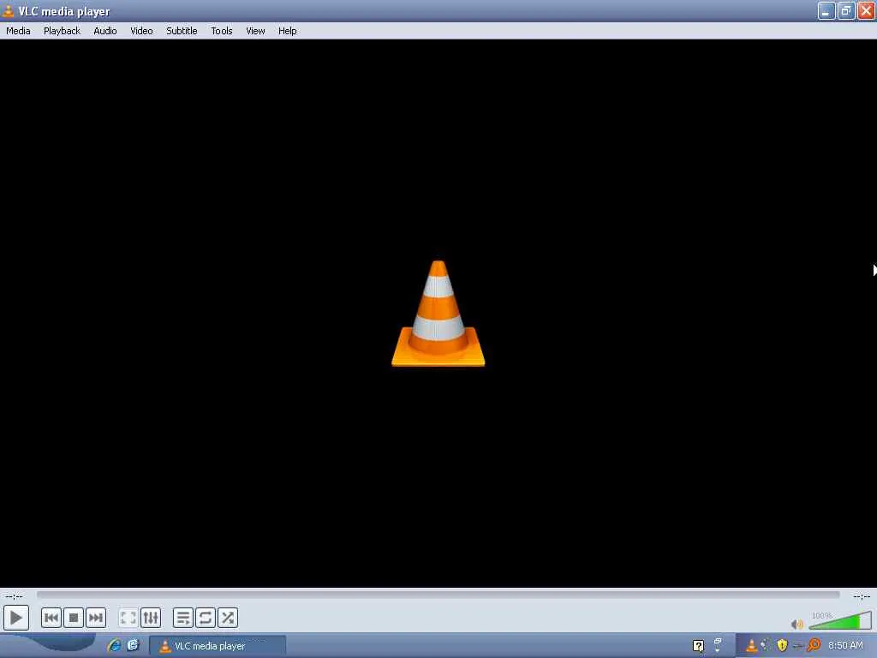Toggle fullscreen video mode
This screenshot has height=658, width=877.
click(128, 618)
